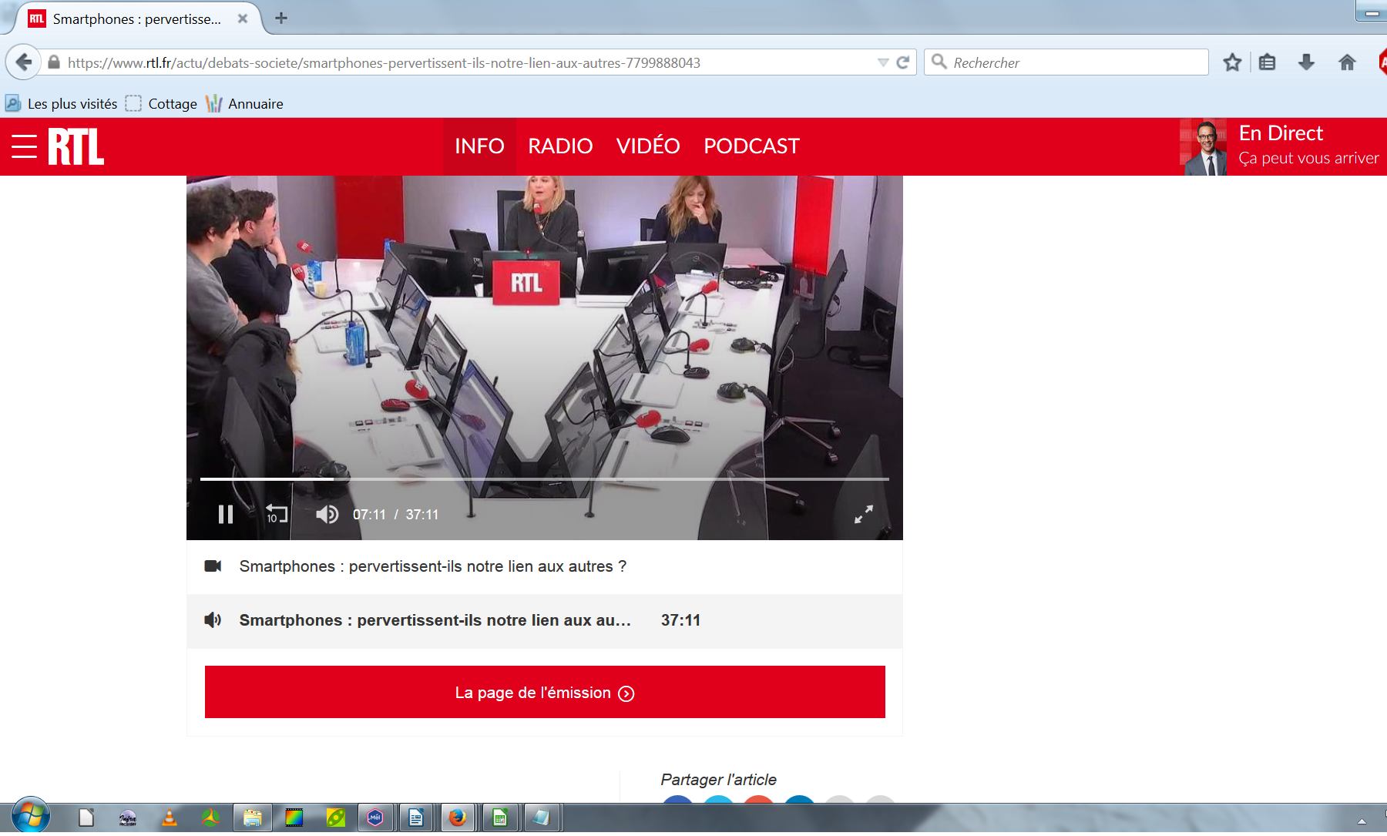The image size is (1387, 836).
Task: Open the Cottage bookmark
Action: pos(161,104)
